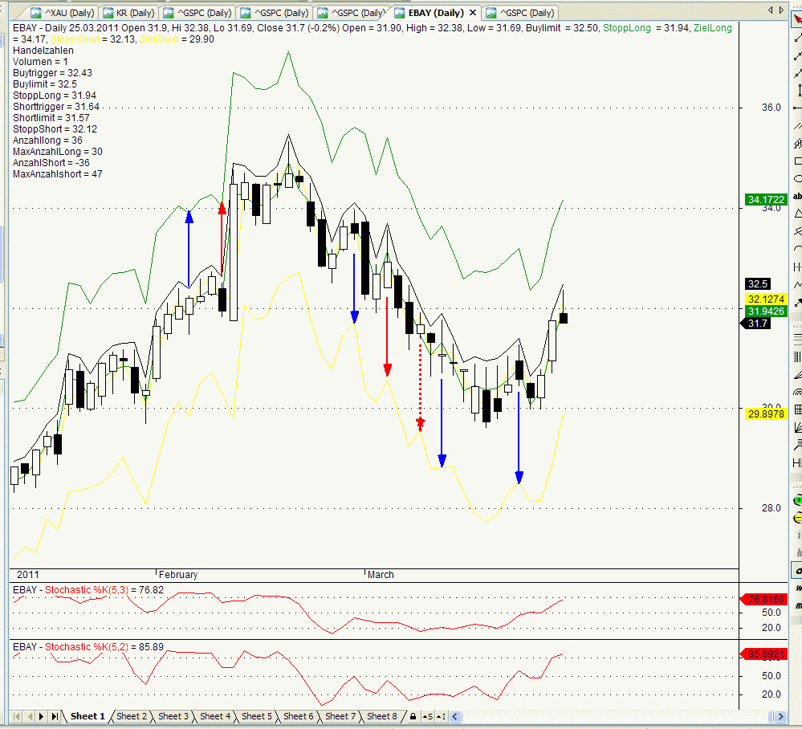The image size is (802, 729).
Task: Click the 'February' date axis label
Action: click(178, 575)
